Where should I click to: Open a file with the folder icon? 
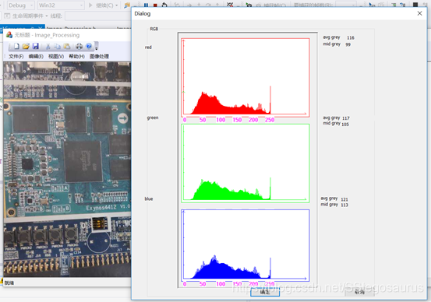[x=26, y=46]
